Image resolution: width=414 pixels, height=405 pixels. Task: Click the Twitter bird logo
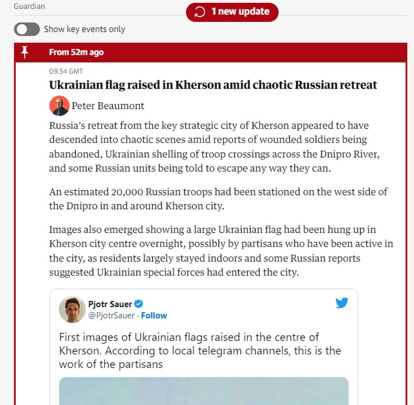pyautogui.click(x=342, y=303)
